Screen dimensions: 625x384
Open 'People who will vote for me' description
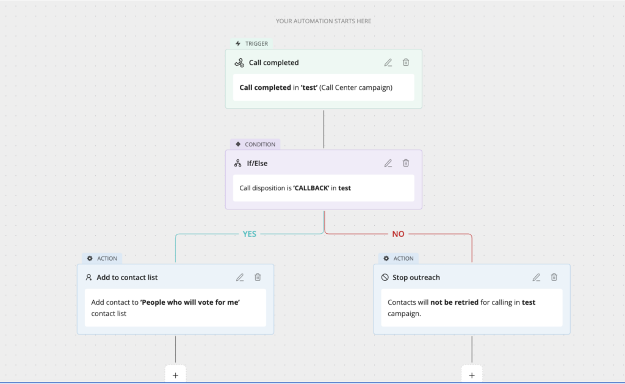175,308
